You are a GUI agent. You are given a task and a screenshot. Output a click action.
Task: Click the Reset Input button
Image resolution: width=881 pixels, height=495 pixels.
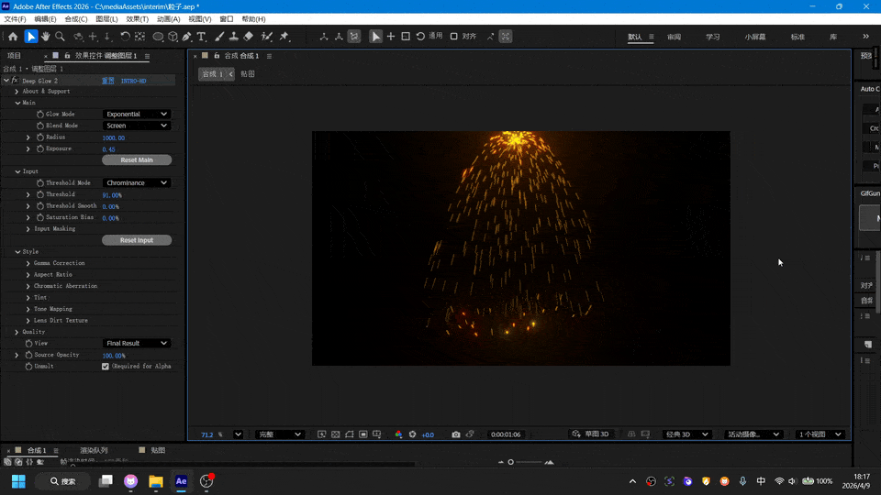tap(137, 240)
